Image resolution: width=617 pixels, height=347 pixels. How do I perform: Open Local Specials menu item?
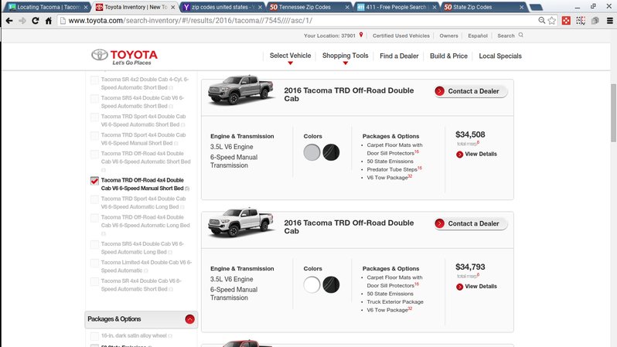pos(500,56)
